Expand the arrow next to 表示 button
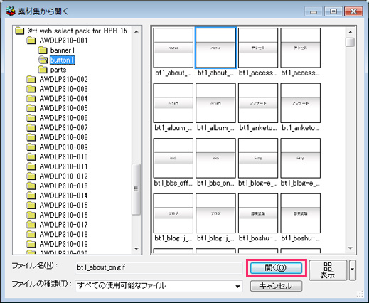The image size is (369, 303). tap(353, 270)
